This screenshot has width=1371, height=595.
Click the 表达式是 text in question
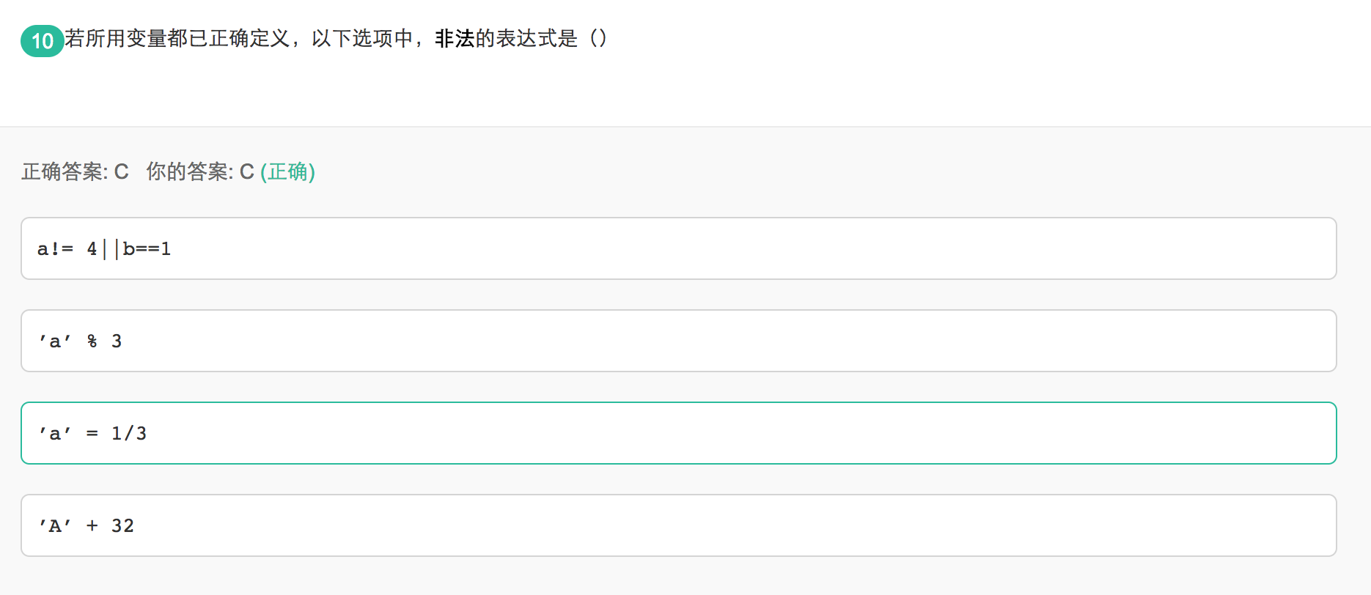[x=537, y=38]
